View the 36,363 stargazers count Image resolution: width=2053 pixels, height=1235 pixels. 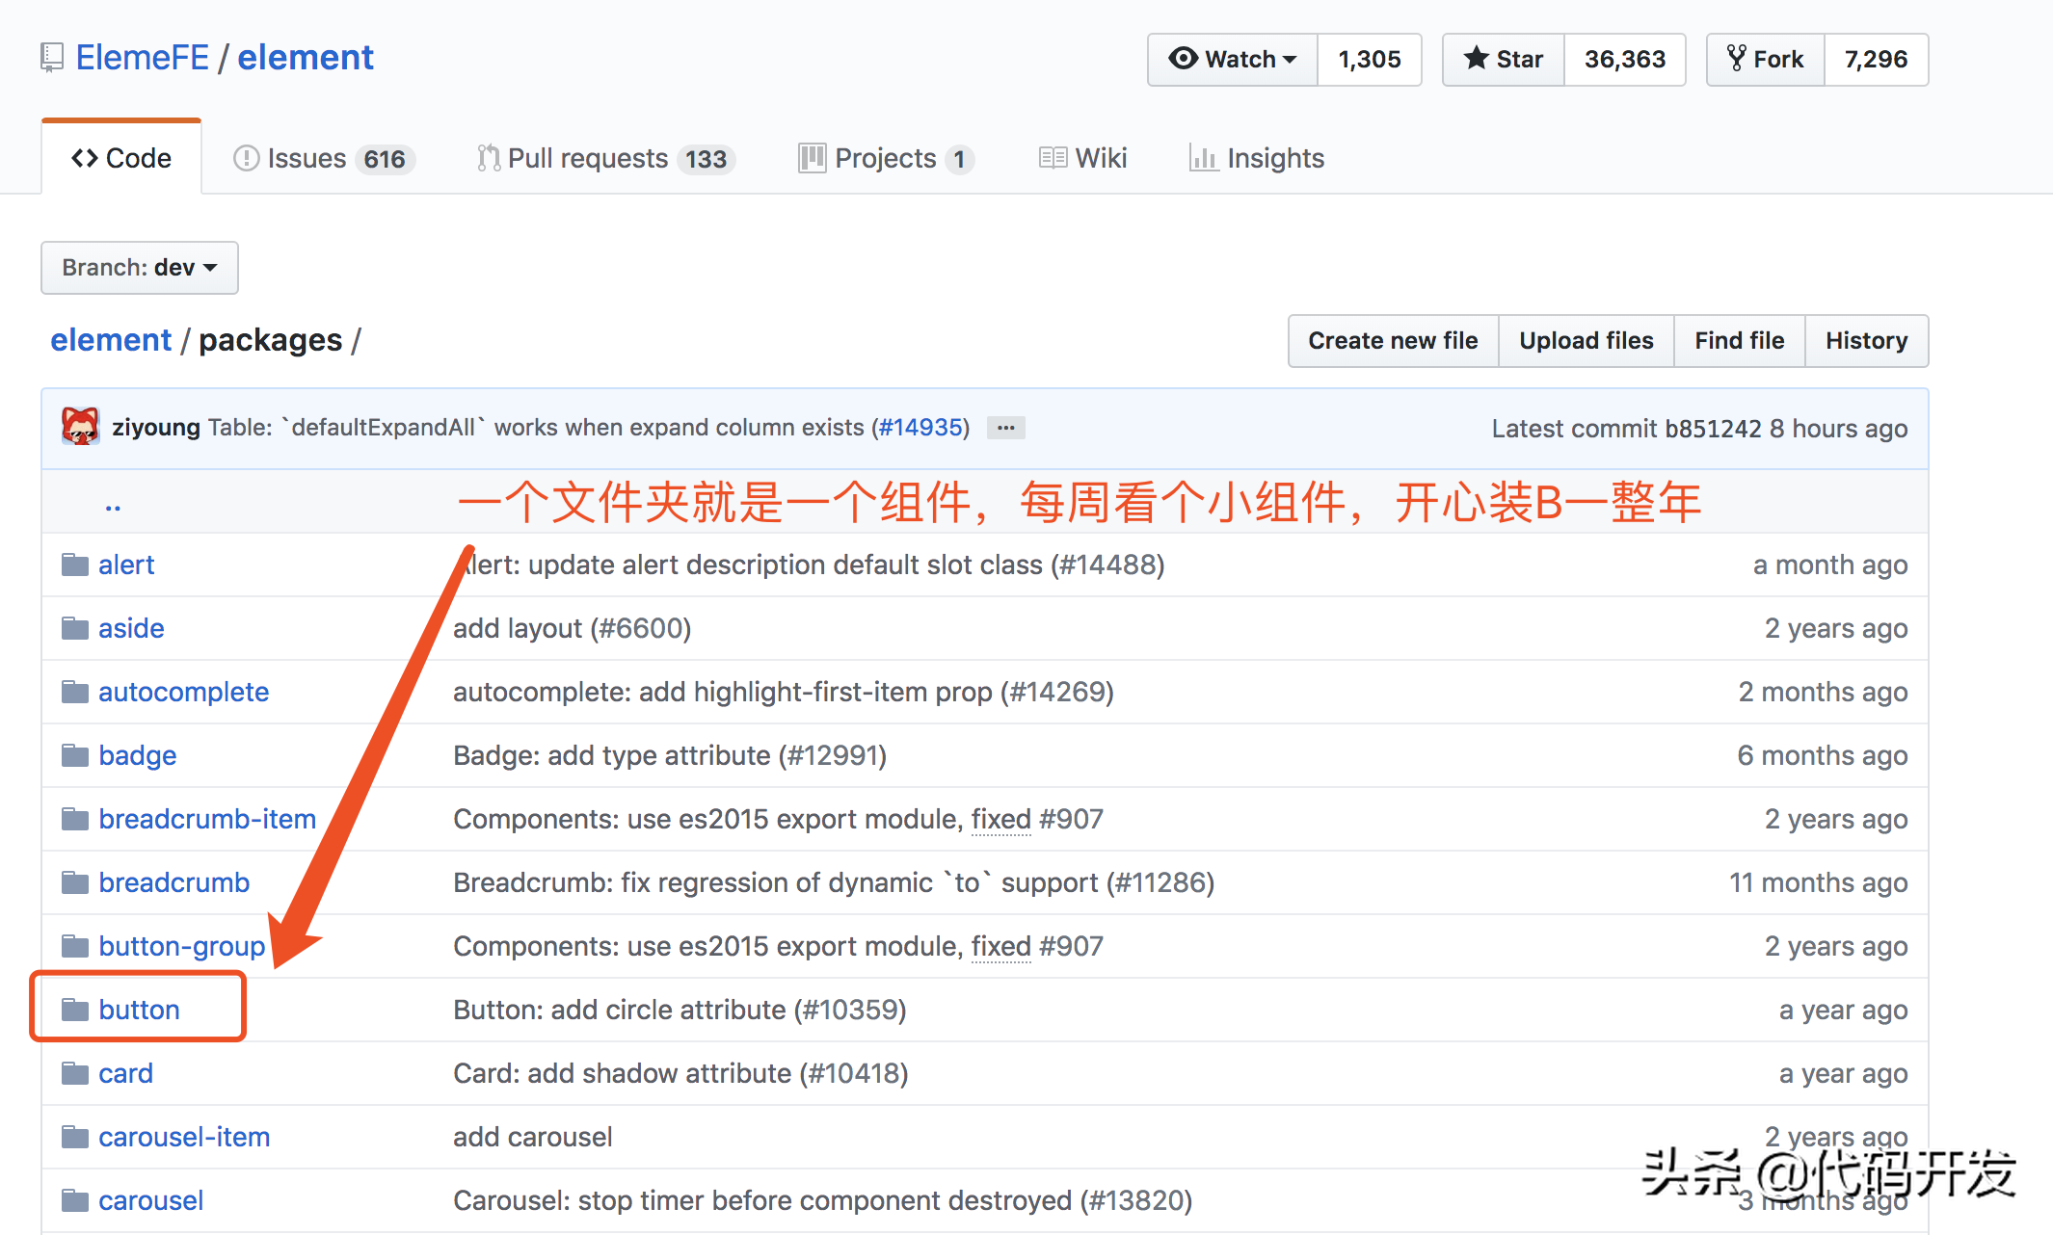(1625, 60)
